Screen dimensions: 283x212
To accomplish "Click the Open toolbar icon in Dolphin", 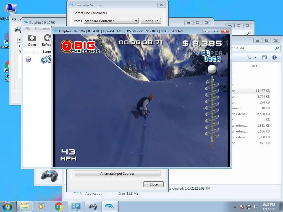I will (32, 40).
